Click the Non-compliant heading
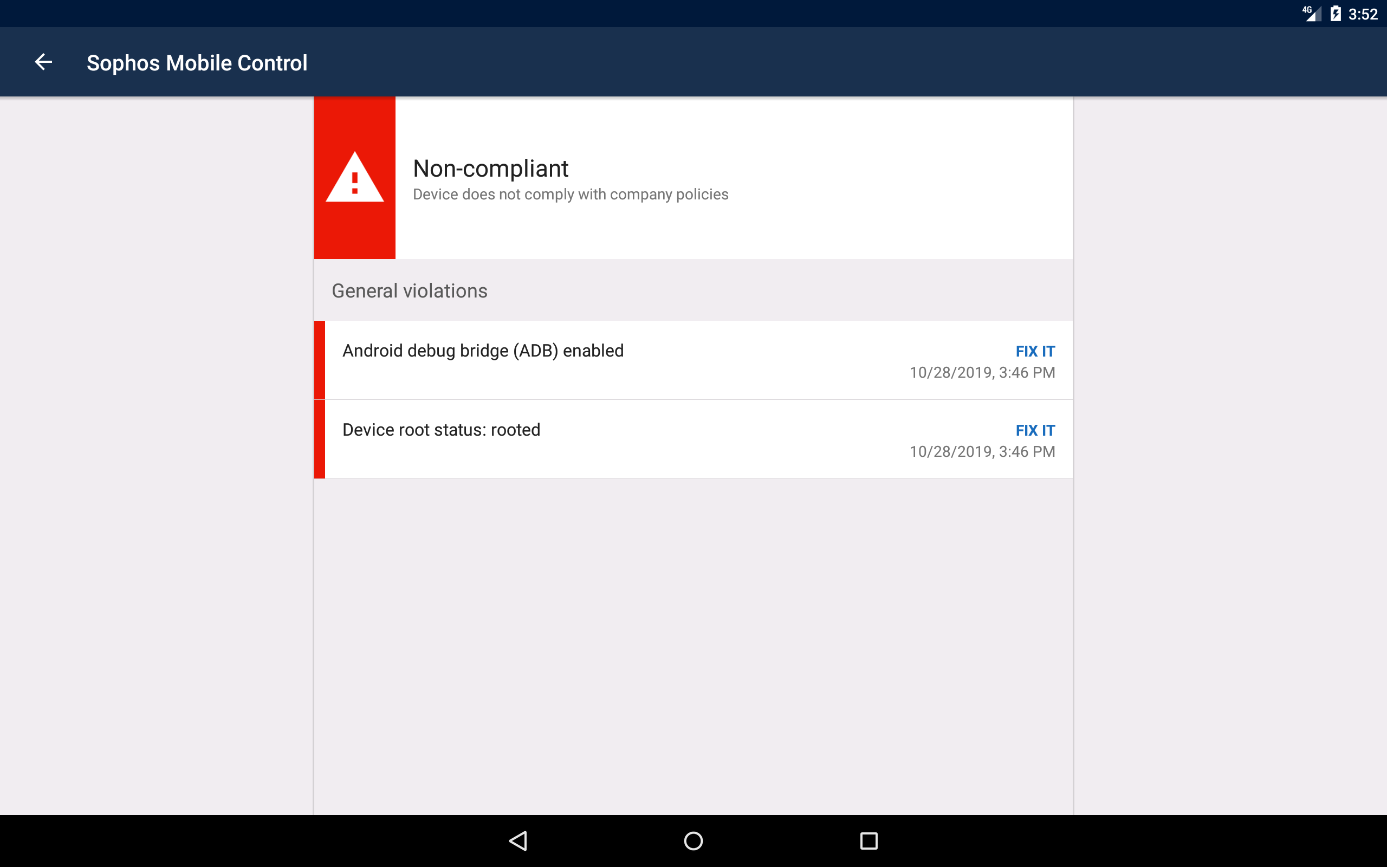 pos(490,169)
